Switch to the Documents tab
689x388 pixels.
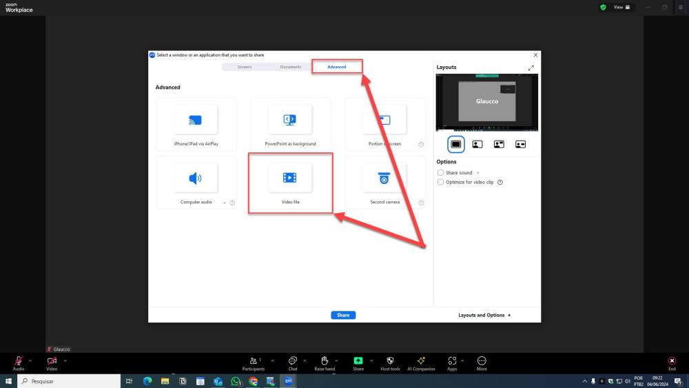(x=290, y=67)
